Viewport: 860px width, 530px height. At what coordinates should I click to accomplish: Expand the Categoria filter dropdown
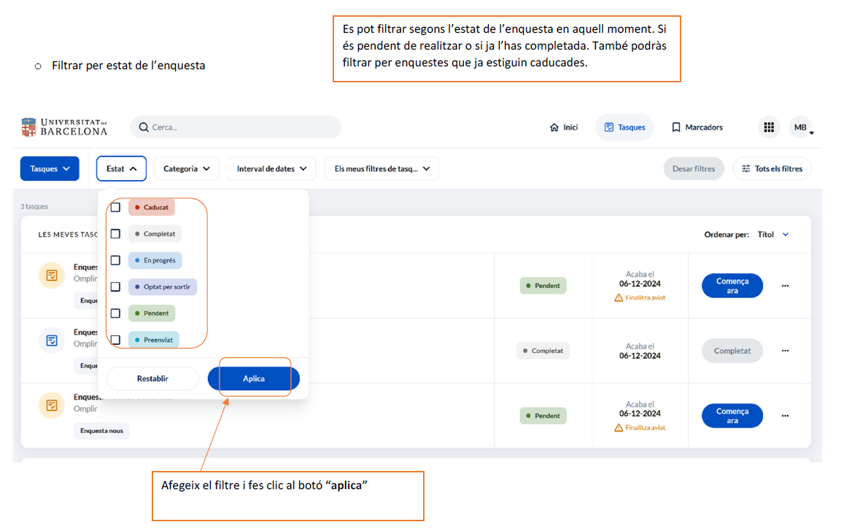click(186, 168)
